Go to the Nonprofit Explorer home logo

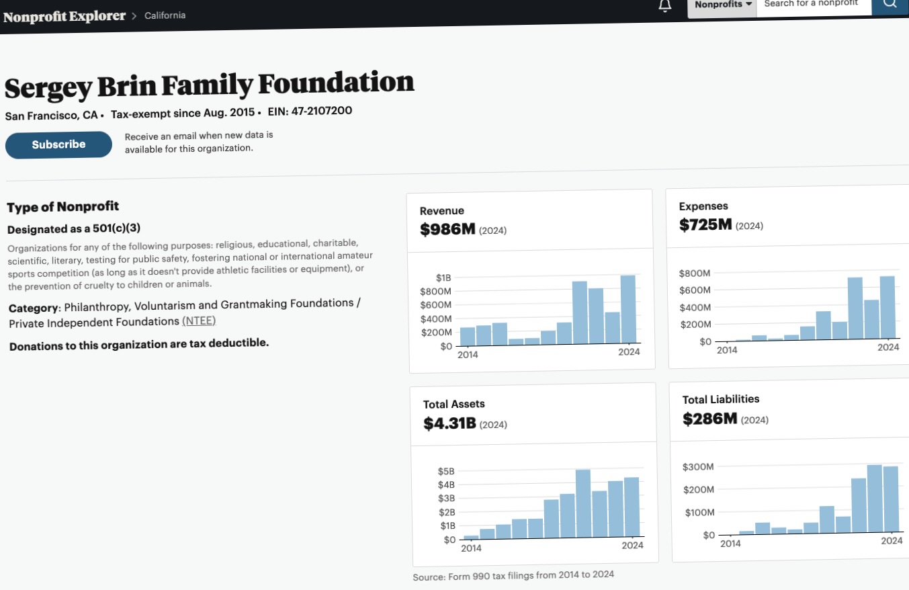(x=64, y=17)
